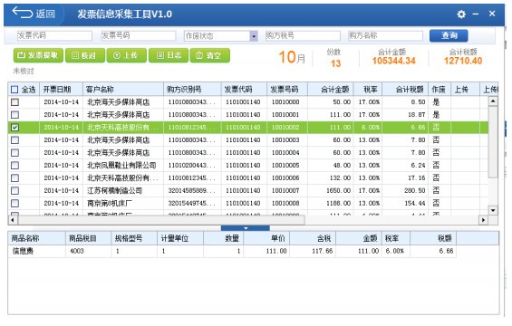Click the 发票提取 invoice extract button
512x326 pixels.
pyautogui.click(x=38, y=55)
